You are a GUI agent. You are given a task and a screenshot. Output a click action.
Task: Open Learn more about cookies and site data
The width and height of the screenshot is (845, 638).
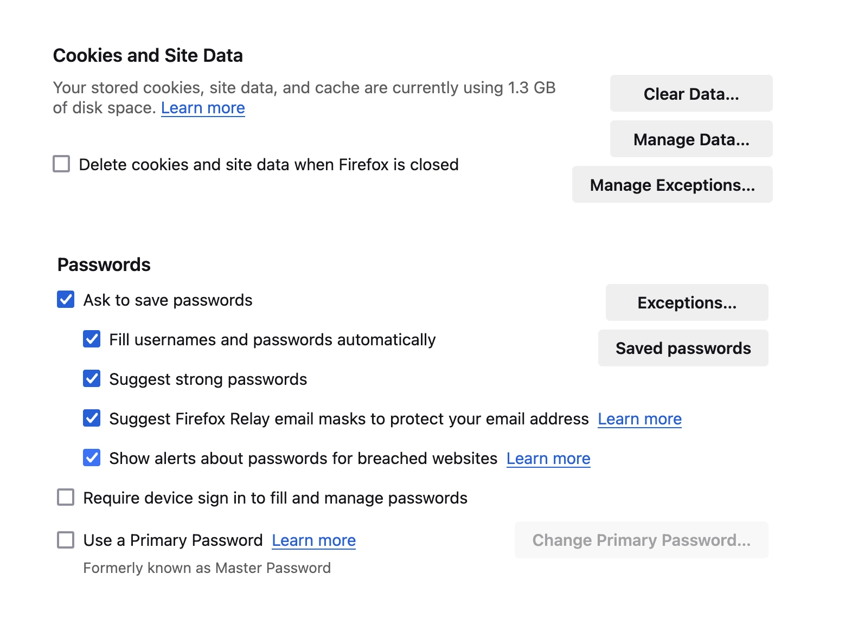203,108
